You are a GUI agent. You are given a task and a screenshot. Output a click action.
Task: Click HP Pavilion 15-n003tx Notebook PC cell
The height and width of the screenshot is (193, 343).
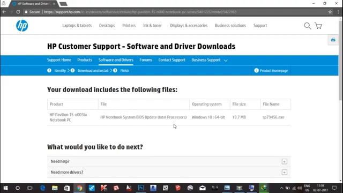(x=68, y=117)
